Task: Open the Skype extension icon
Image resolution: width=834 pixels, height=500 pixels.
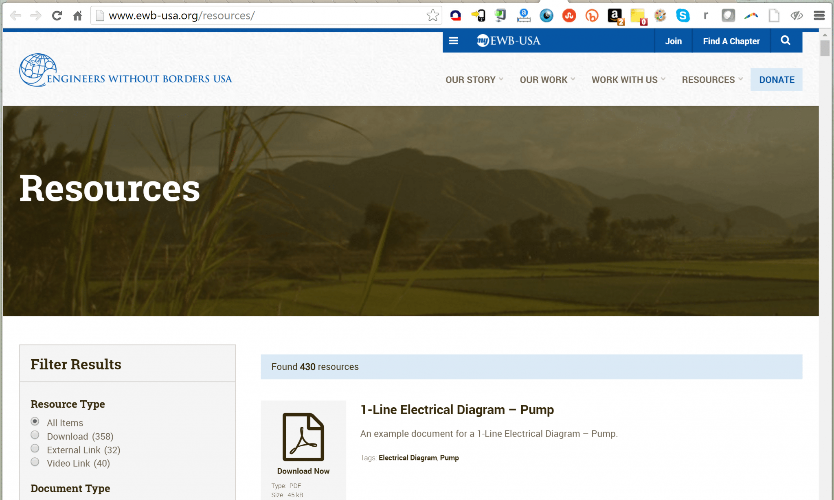Action: pos(683,16)
